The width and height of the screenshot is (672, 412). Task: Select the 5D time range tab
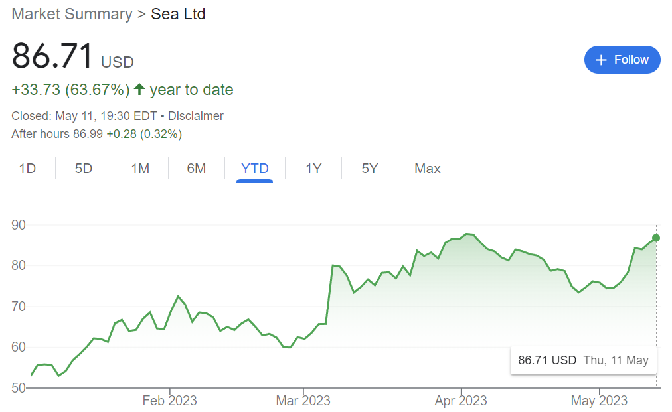[x=84, y=169]
